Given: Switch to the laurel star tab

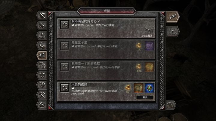Looking at the screenshot, I should 173,32.
